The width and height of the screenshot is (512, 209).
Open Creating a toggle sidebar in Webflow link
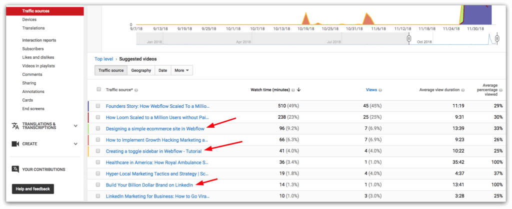(154, 151)
